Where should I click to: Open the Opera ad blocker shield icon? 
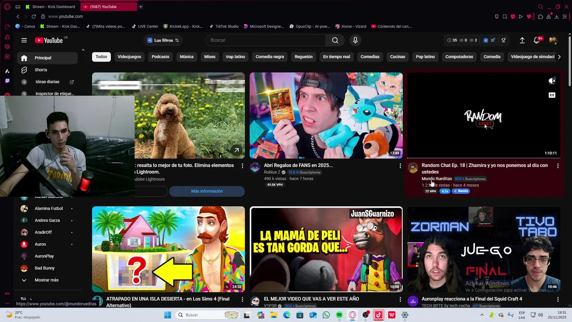coord(513,17)
